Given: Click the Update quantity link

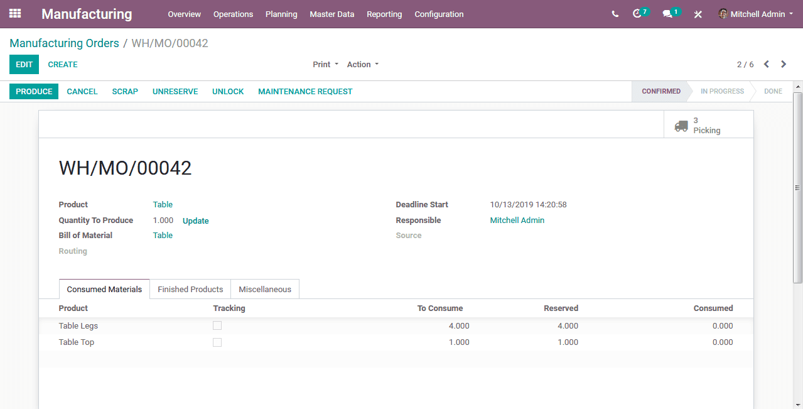Looking at the screenshot, I should click(196, 221).
